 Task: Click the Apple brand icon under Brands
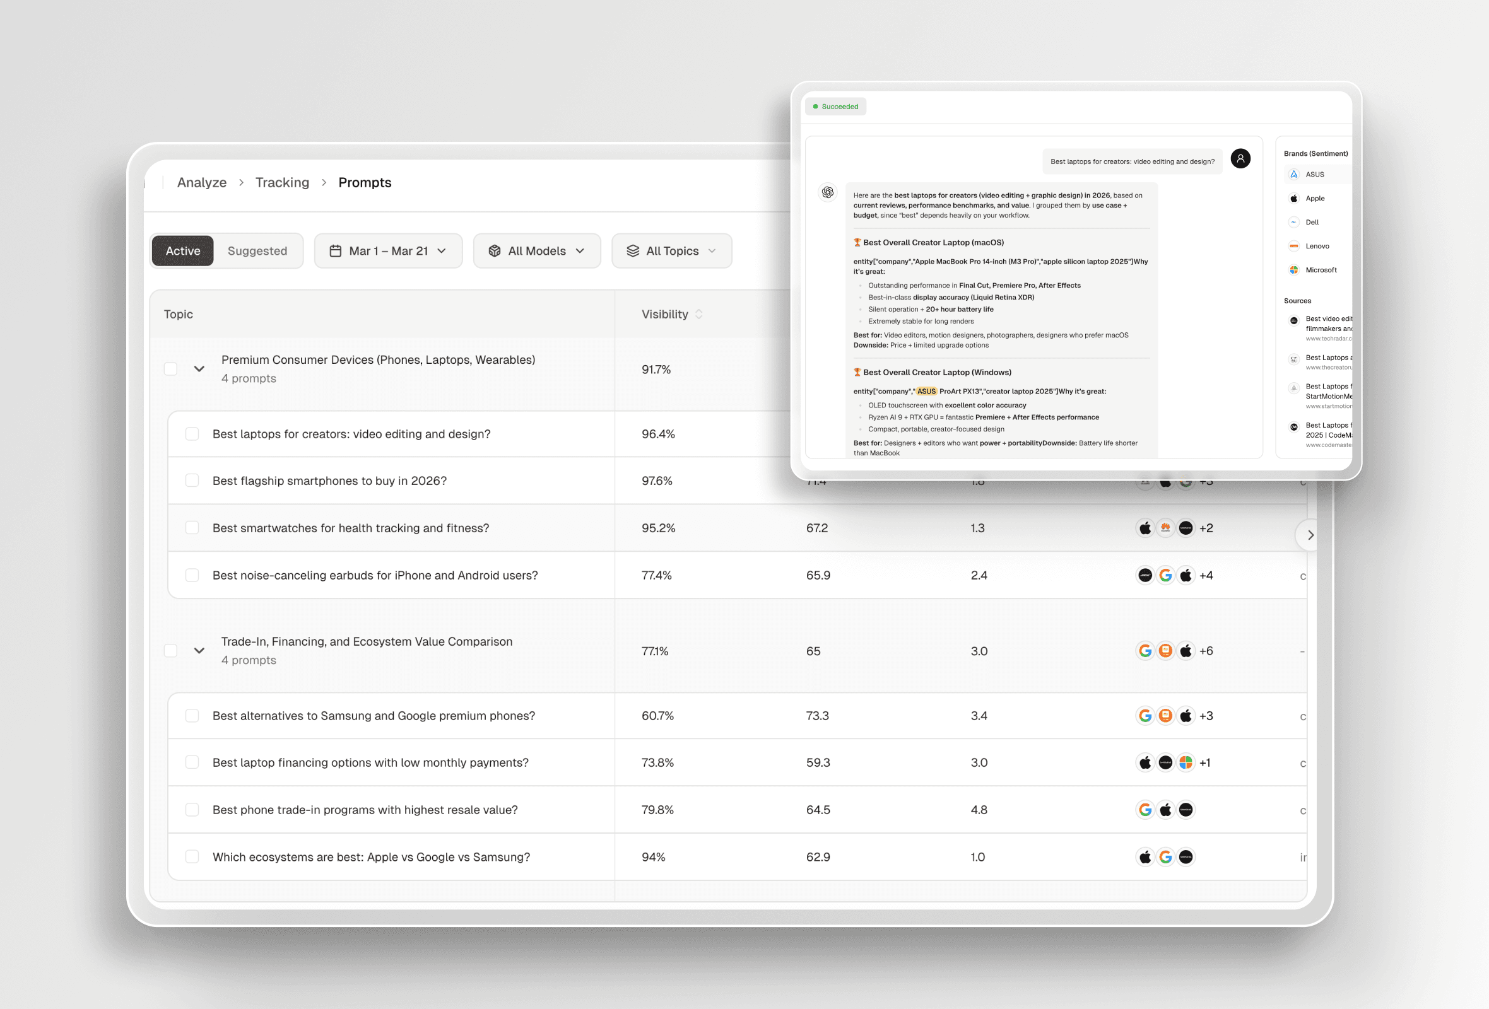pyautogui.click(x=1295, y=198)
